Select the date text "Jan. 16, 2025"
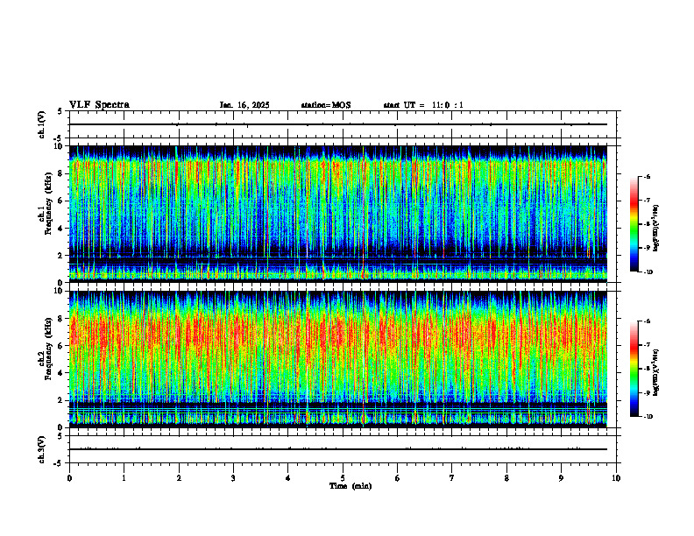This screenshot has height=536, width=694. tap(244, 105)
